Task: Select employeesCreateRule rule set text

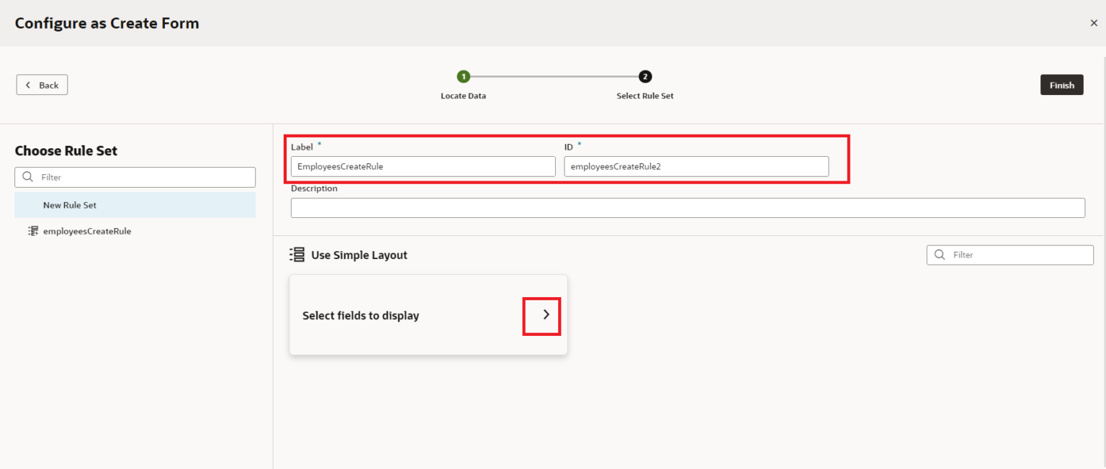Action: (87, 232)
